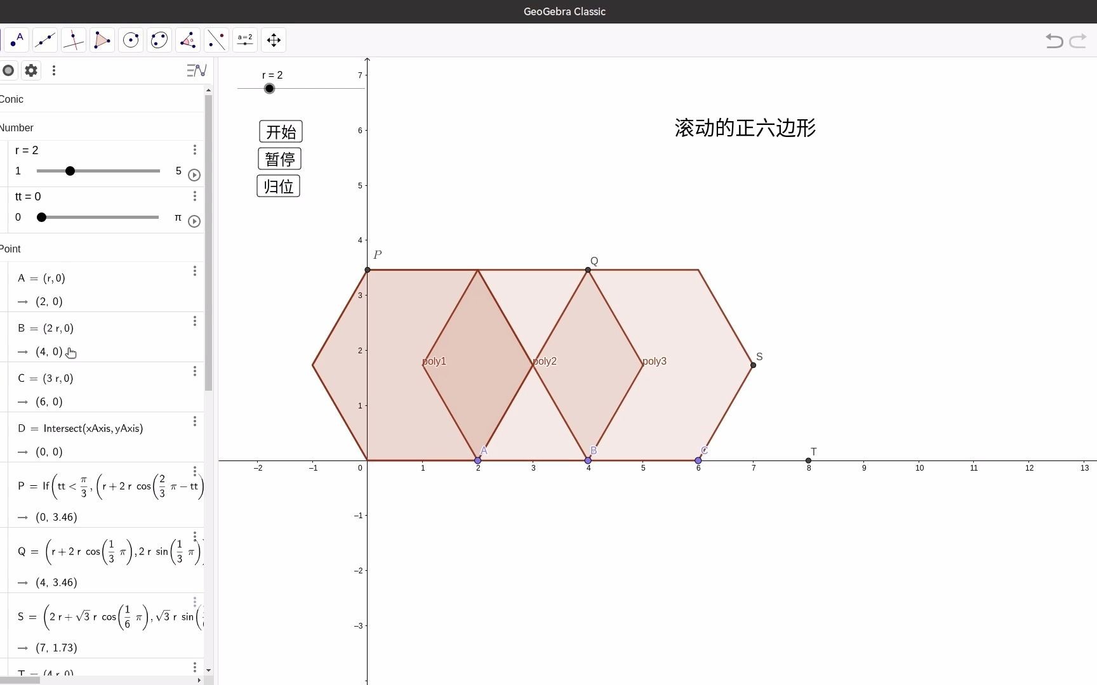The height and width of the screenshot is (685, 1097).
Task: Open options menu for point A
Action: 195,271
